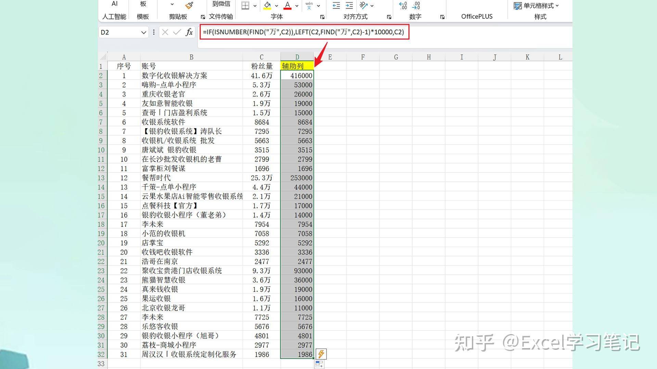The height and width of the screenshot is (369, 657).
Task: Open the Auto Fill Options icon
Action: (x=319, y=364)
